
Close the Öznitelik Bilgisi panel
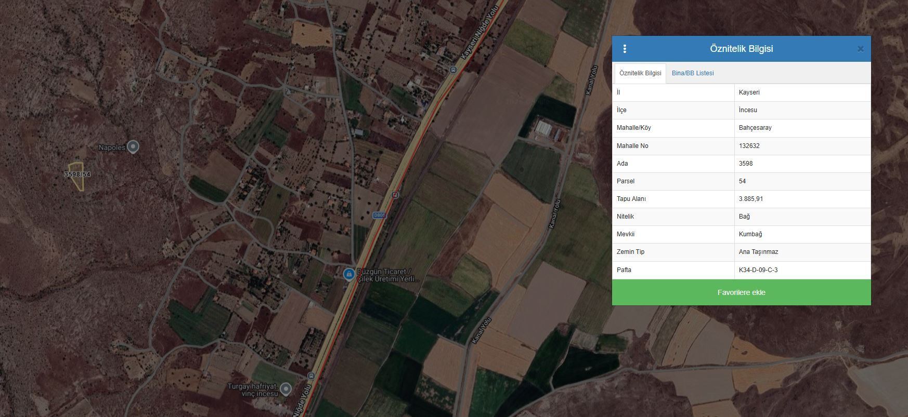(860, 49)
